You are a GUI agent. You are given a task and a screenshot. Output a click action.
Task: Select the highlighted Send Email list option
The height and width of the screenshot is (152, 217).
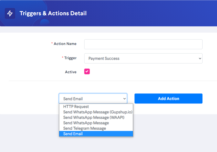coord(96,134)
